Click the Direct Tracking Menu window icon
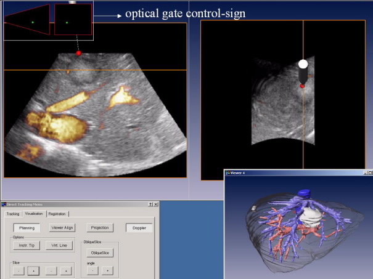373x279 pixels. click(x=4, y=204)
